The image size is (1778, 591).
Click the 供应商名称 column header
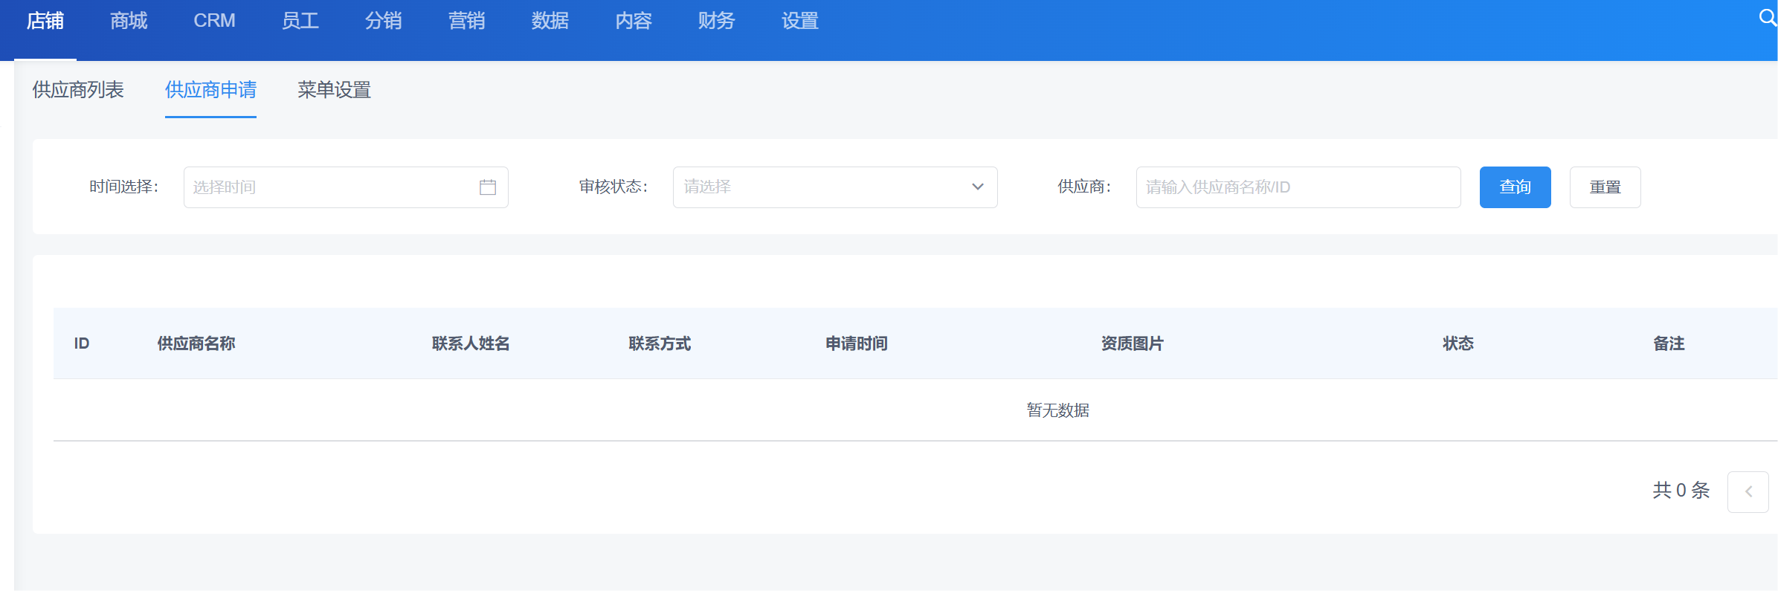tap(196, 343)
